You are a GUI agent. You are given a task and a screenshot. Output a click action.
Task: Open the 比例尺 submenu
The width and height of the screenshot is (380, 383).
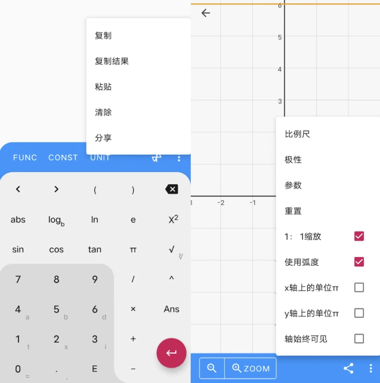[x=297, y=134]
